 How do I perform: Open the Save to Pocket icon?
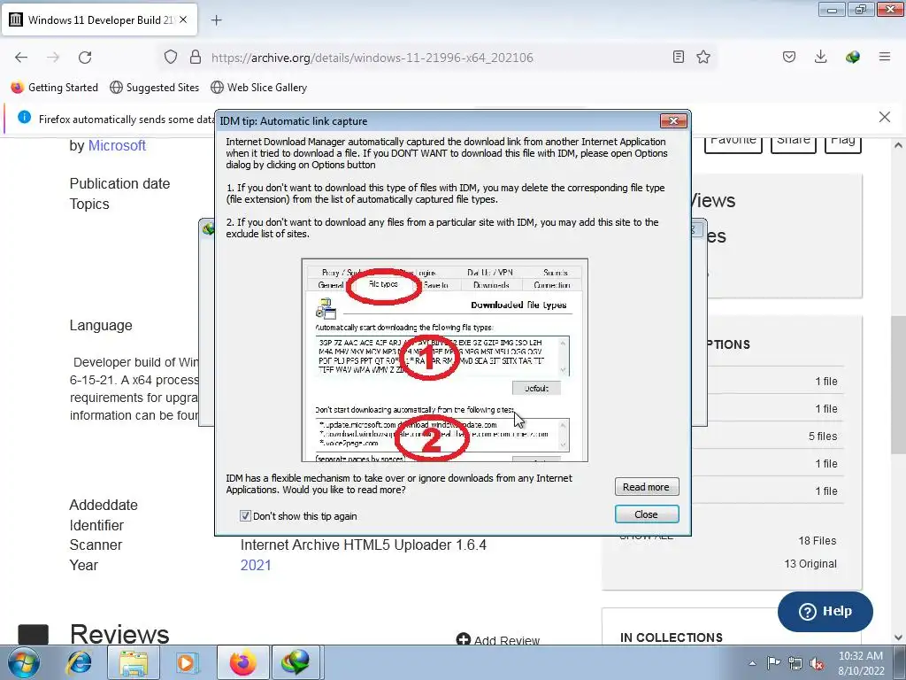pos(789,57)
